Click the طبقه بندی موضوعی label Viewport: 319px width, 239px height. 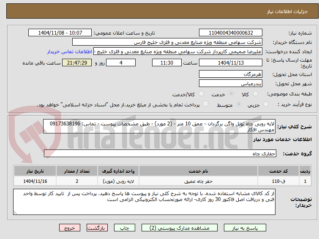289,94
